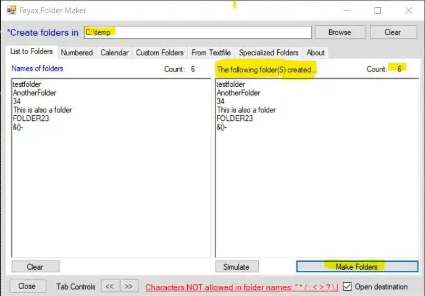Click 'This is also a folder' in created list

(x=246, y=110)
